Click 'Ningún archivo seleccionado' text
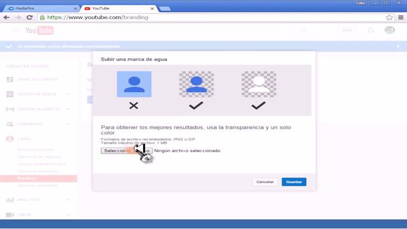407x229 pixels. 187,151
